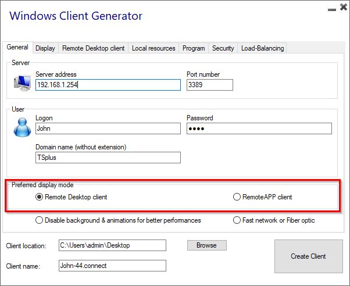Close the Windows Client Generator window
Viewport: 350px width, 286px height.
pyautogui.click(x=342, y=9)
